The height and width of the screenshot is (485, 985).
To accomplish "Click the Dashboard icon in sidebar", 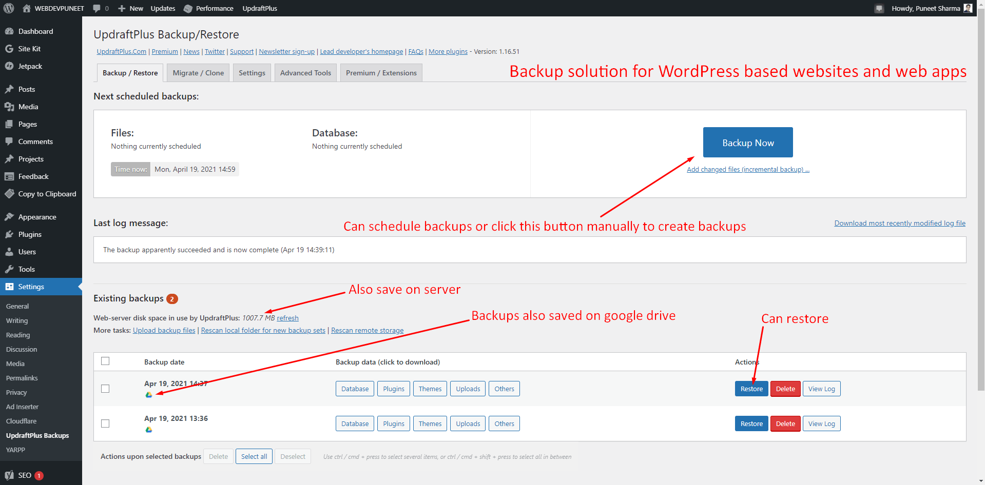I will tap(9, 31).
